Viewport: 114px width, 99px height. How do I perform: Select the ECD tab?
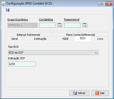pyautogui.click(x=83, y=38)
